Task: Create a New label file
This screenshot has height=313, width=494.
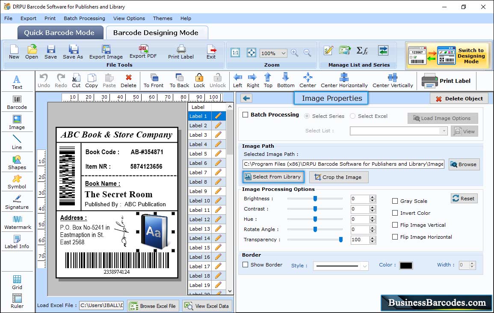Action: (14, 52)
